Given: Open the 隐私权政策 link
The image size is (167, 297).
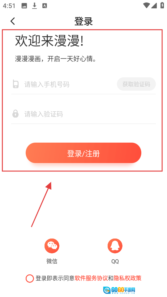Looking at the screenshot, I should (x=127, y=278).
